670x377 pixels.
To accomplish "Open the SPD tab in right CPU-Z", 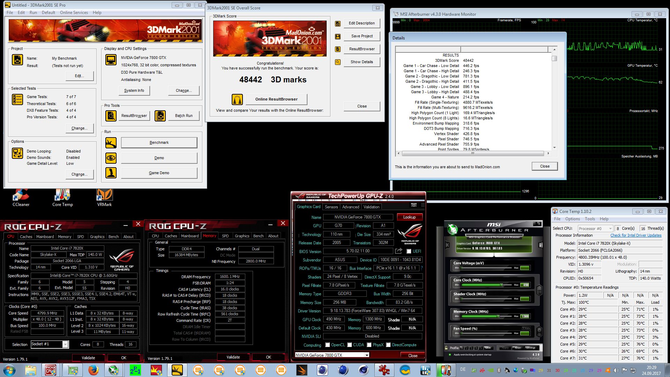I will tap(225, 236).
